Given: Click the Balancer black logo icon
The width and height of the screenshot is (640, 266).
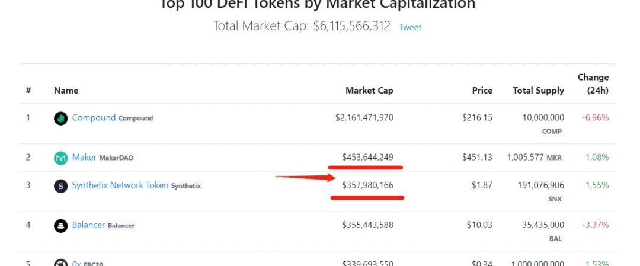Looking at the screenshot, I should click(x=61, y=226).
